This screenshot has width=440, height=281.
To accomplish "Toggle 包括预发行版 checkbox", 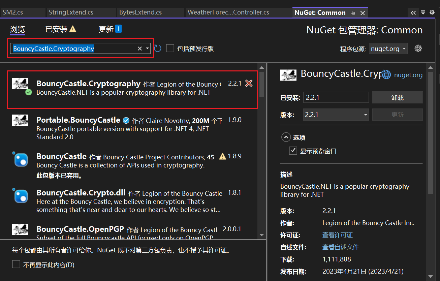I will 170,49.
